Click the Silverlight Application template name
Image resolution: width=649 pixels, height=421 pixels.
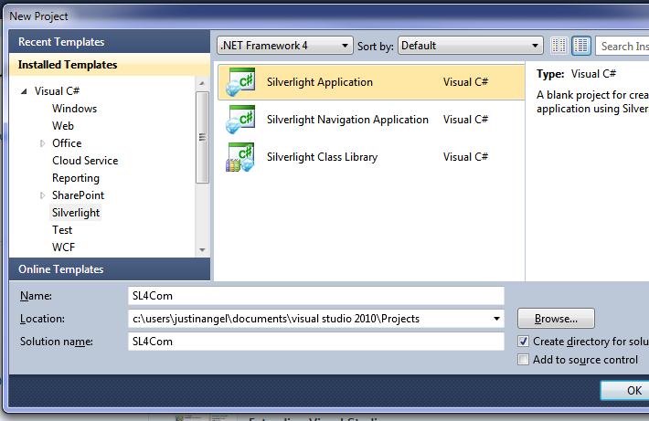tap(320, 82)
